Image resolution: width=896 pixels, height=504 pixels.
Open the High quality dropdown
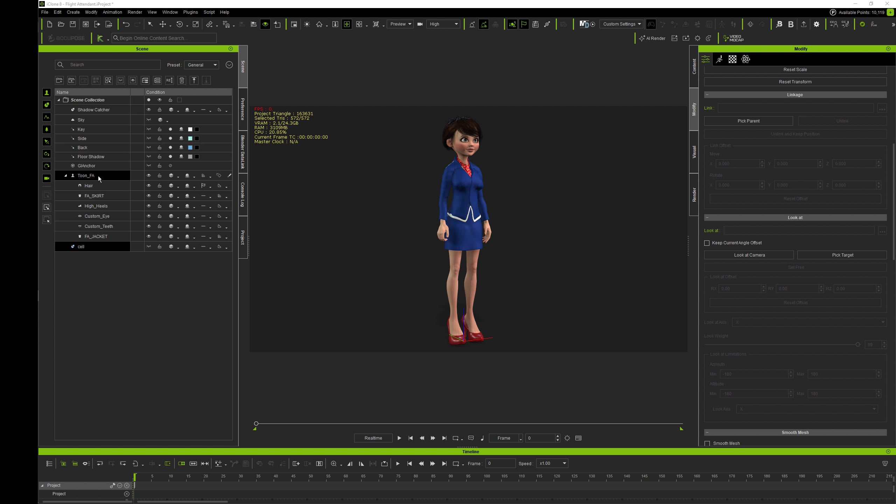click(x=443, y=24)
